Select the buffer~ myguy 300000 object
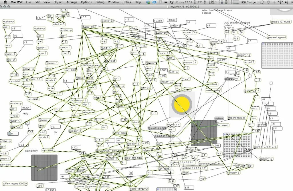Image resolution: width=293 pixels, height=191 pixels. point(15,184)
